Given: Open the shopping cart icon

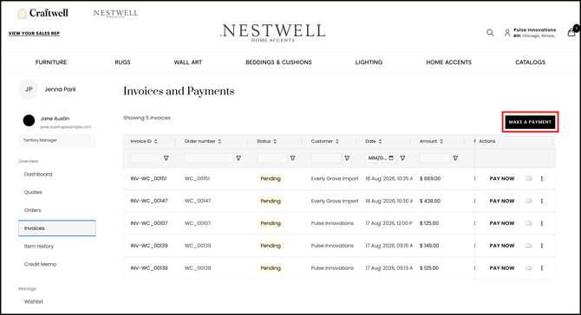Looking at the screenshot, I should pyautogui.click(x=571, y=33).
